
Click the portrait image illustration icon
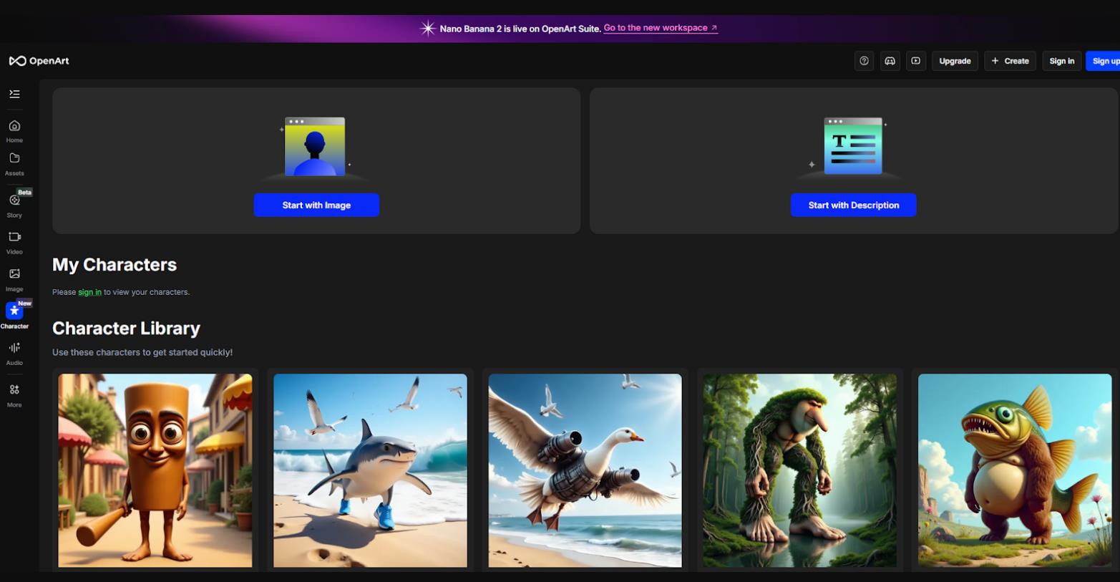(x=315, y=147)
